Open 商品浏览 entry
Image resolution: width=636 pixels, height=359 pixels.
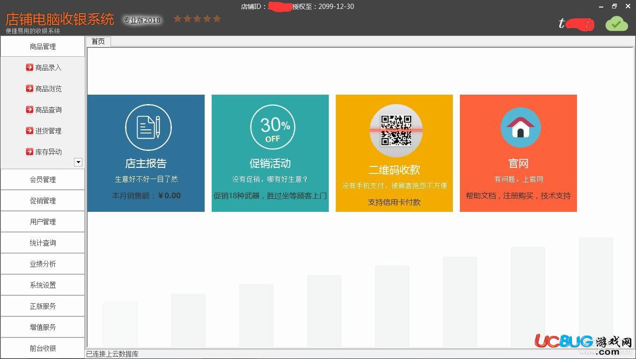(48, 89)
